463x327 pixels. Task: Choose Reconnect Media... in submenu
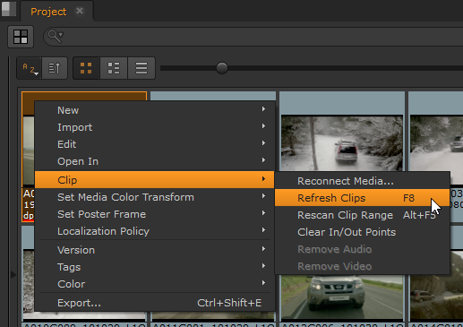pyautogui.click(x=362, y=181)
